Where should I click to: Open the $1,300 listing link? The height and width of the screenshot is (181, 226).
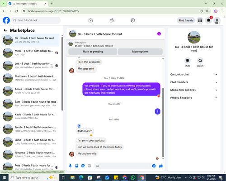pos(94,46)
